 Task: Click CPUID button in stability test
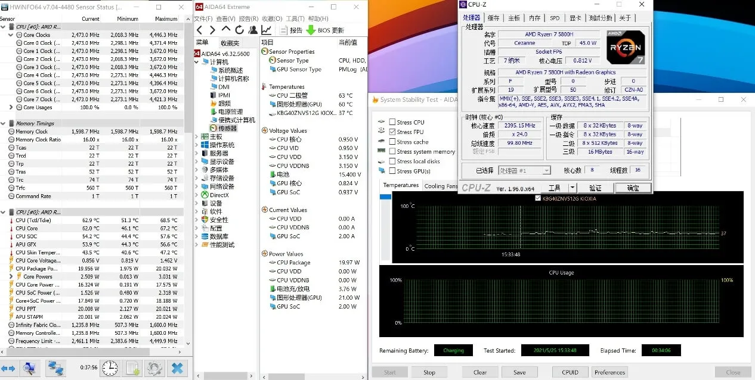click(570, 372)
